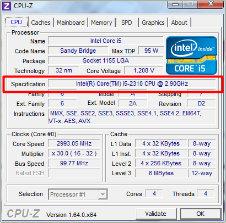Click the L1 Data value 4 x 32 KBytes
Screen dimensions: 226x223
point(161,143)
